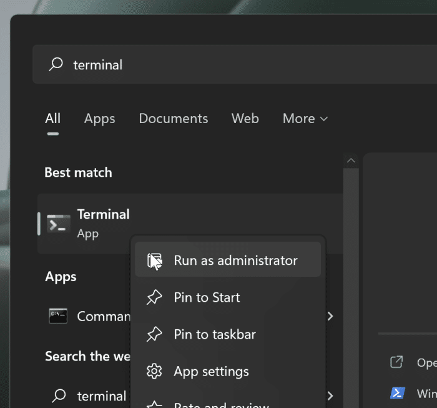The height and width of the screenshot is (408, 437).
Task: Expand the Command Prompt result chevron
Action: point(330,316)
